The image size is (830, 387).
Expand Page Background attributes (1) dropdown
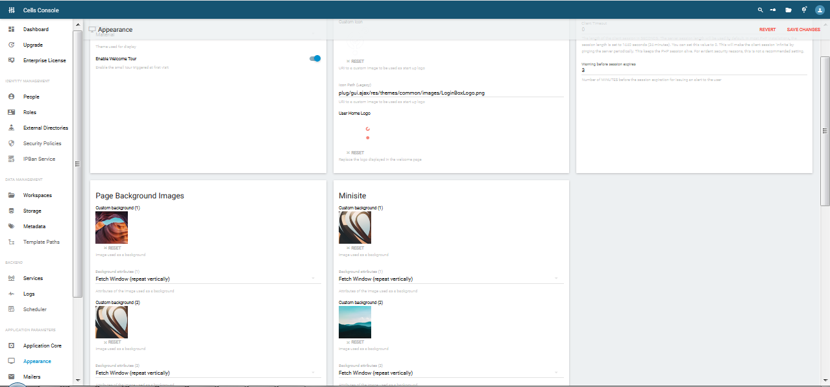(204, 279)
